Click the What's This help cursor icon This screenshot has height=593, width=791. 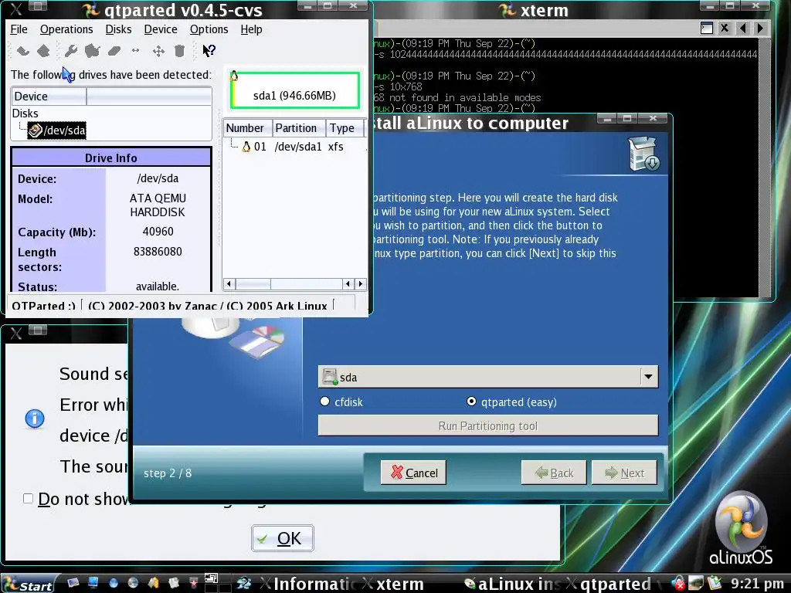coord(209,50)
